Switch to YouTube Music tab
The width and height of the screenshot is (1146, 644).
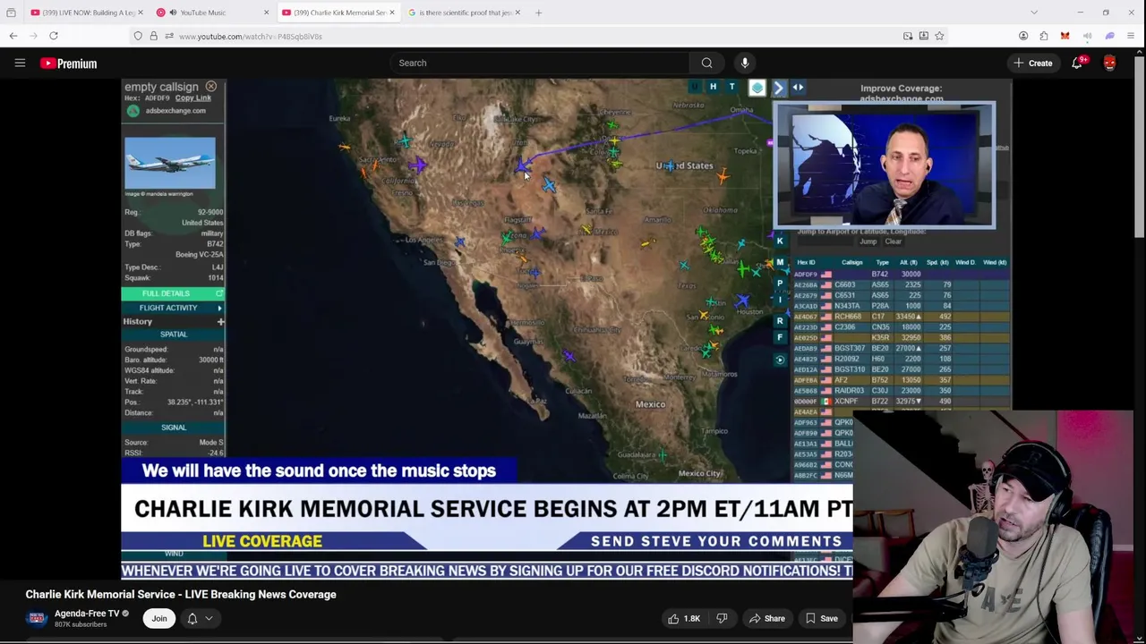[x=201, y=13]
